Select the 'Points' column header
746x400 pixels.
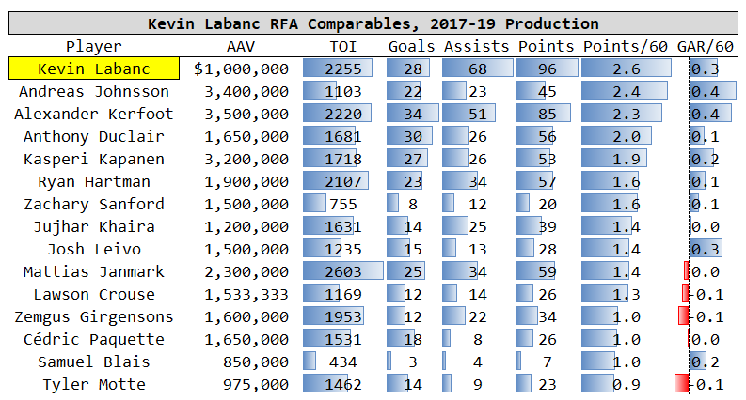(x=547, y=47)
